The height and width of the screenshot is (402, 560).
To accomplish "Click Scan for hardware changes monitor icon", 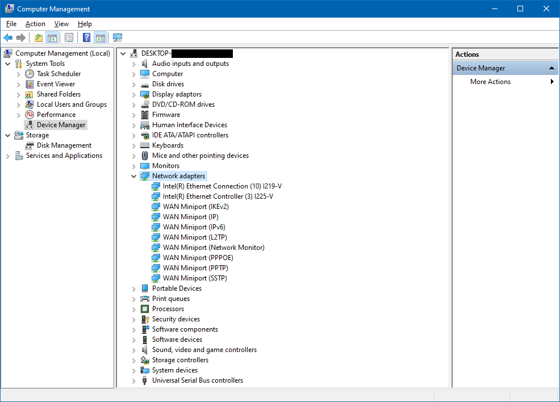I will point(118,37).
